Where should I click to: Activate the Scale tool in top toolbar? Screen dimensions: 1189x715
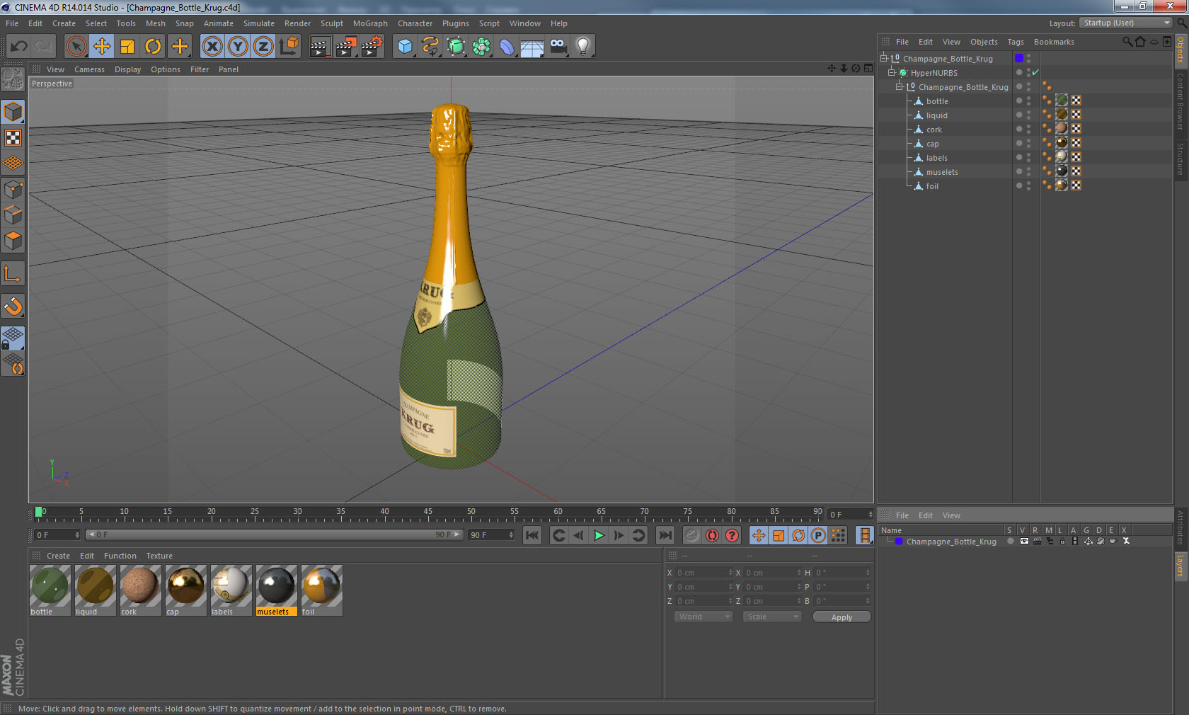[x=127, y=47]
